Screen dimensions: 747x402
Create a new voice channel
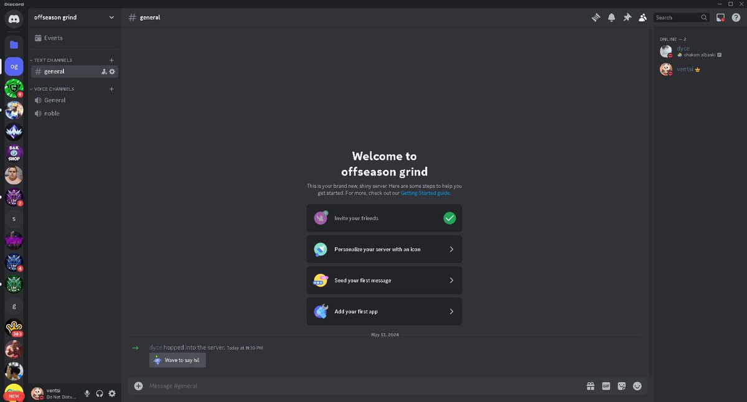[111, 89]
